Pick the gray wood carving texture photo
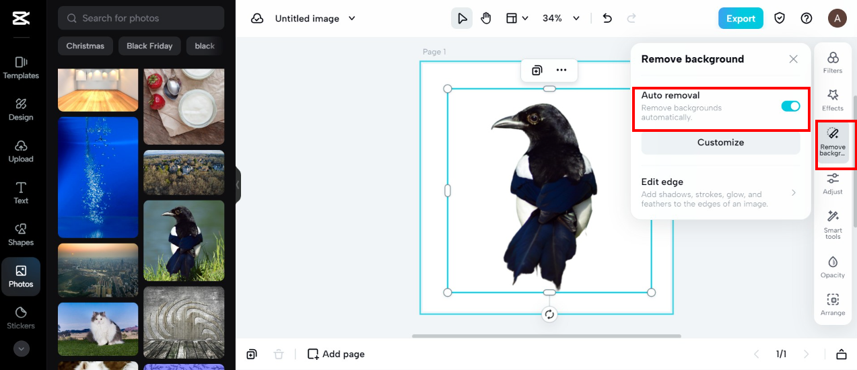The height and width of the screenshot is (370, 857). point(184,322)
